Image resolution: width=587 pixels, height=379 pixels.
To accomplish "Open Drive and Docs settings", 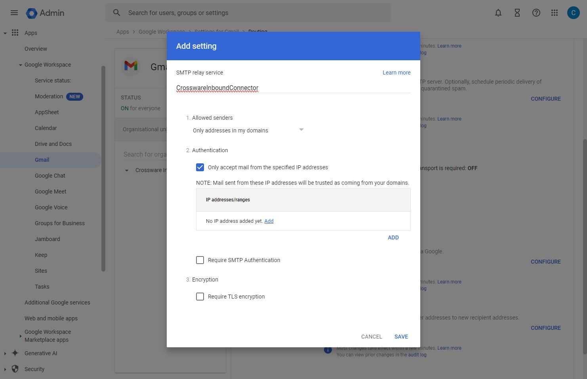I will 53,144.
